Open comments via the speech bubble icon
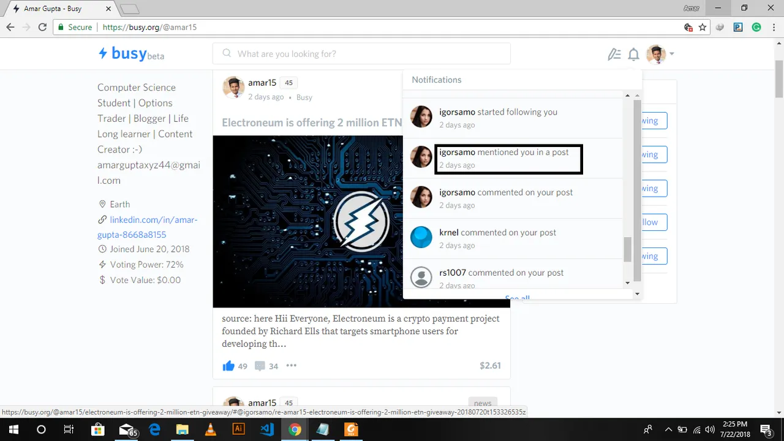784x441 pixels. pos(260,366)
